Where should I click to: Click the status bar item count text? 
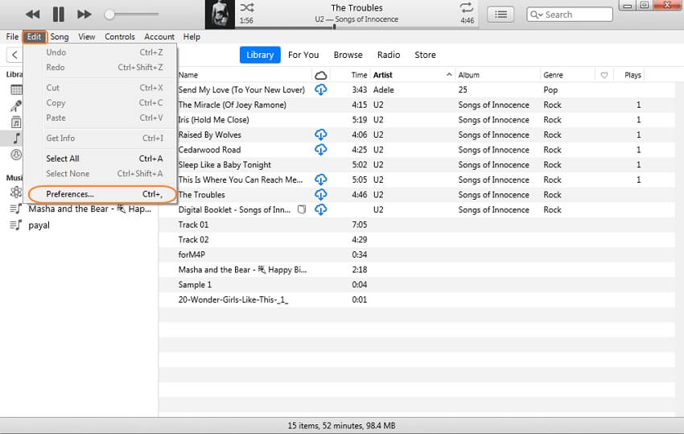(341, 425)
